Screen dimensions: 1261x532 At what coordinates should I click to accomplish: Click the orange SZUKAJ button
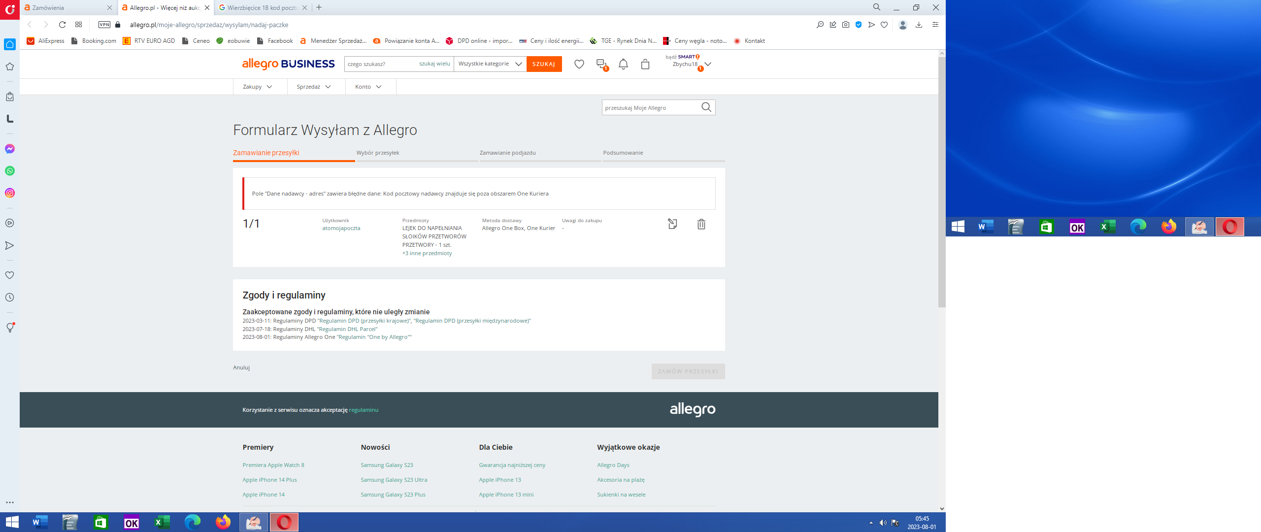[x=544, y=64]
